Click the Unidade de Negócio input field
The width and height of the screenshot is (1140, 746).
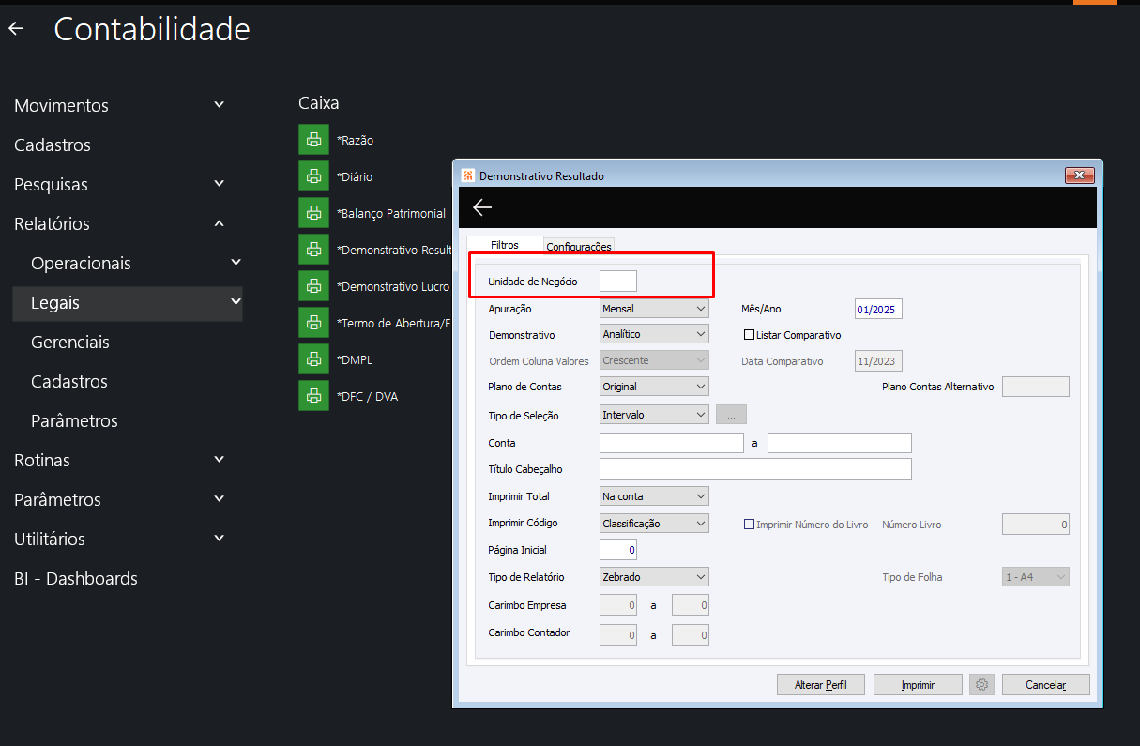(x=618, y=281)
